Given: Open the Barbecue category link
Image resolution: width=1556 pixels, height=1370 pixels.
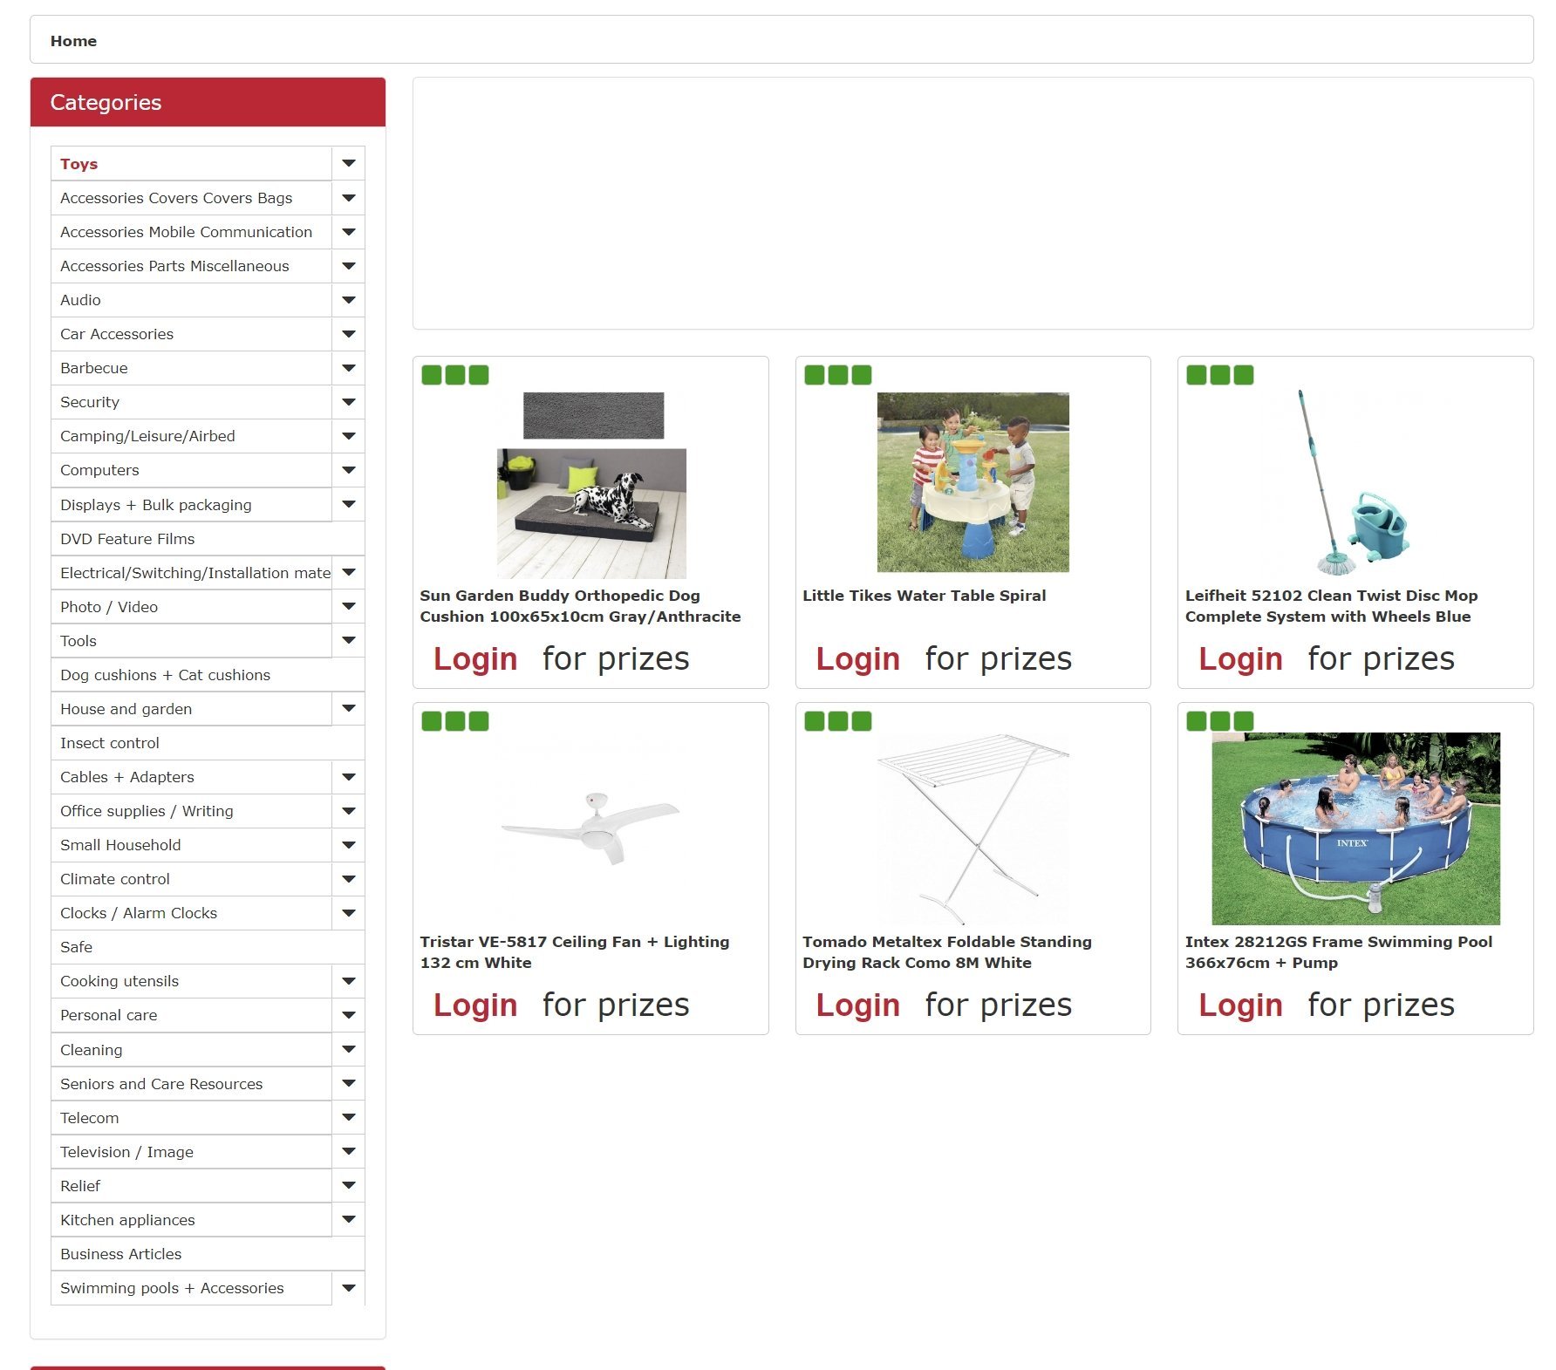Looking at the screenshot, I should pyautogui.click(x=191, y=368).
